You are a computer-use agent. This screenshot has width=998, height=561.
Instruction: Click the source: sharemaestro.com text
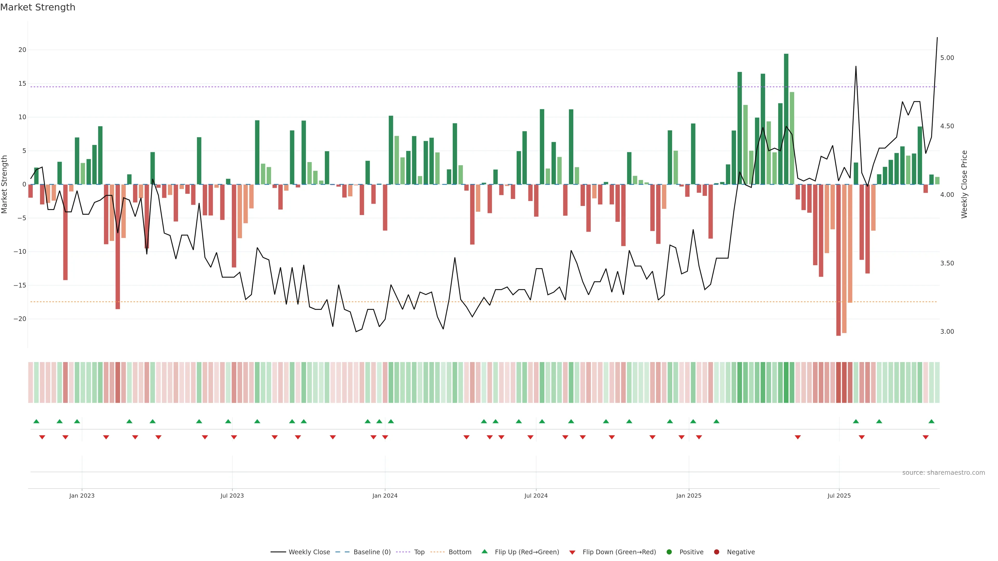[x=943, y=473]
